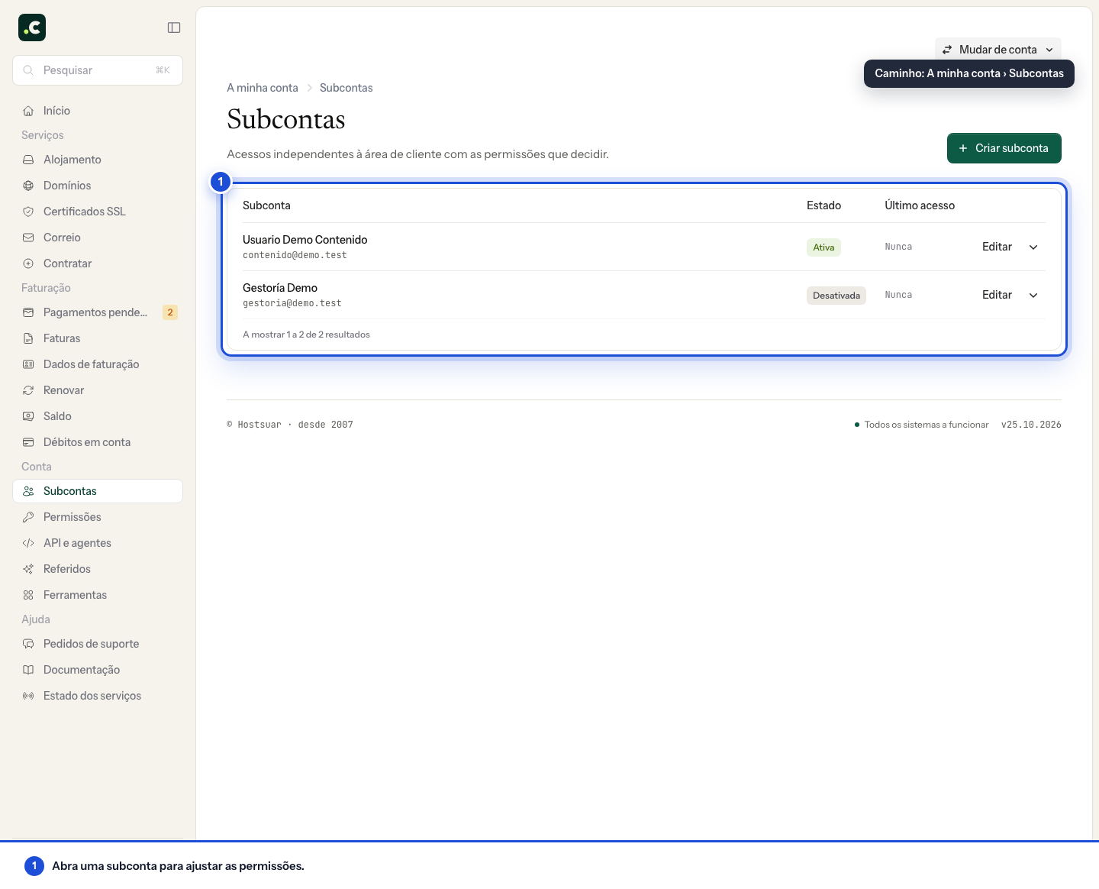Open Referidos menu item
Image resolution: width=1099 pixels, height=889 pixels.
98,569
